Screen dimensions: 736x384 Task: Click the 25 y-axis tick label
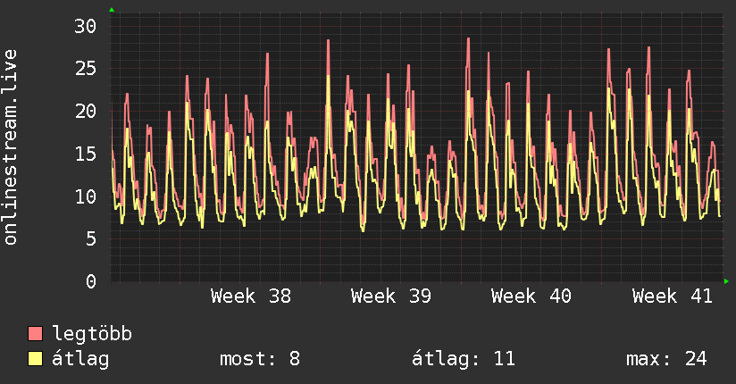86,69
